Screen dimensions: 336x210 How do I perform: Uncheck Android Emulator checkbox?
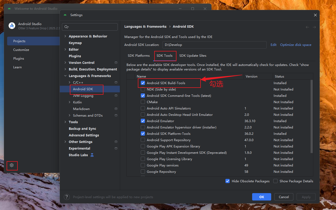[x=143, y=121]
